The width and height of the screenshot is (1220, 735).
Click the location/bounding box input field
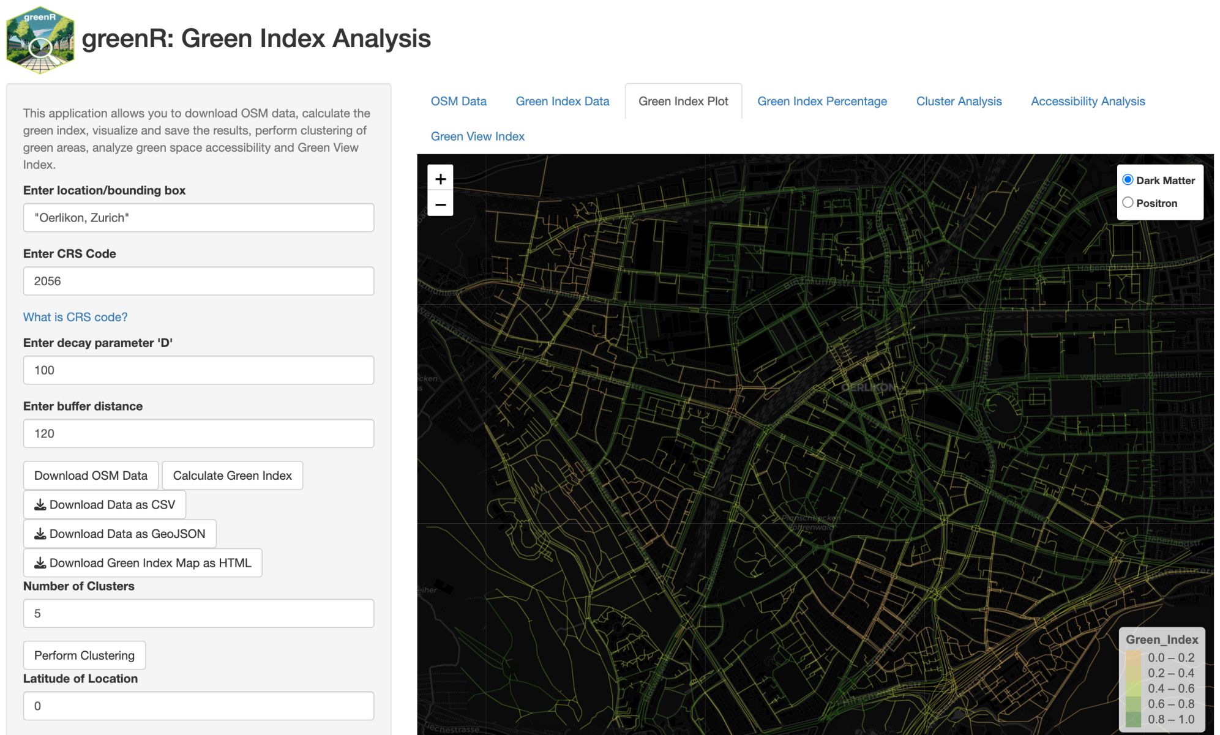pos(198,218)
